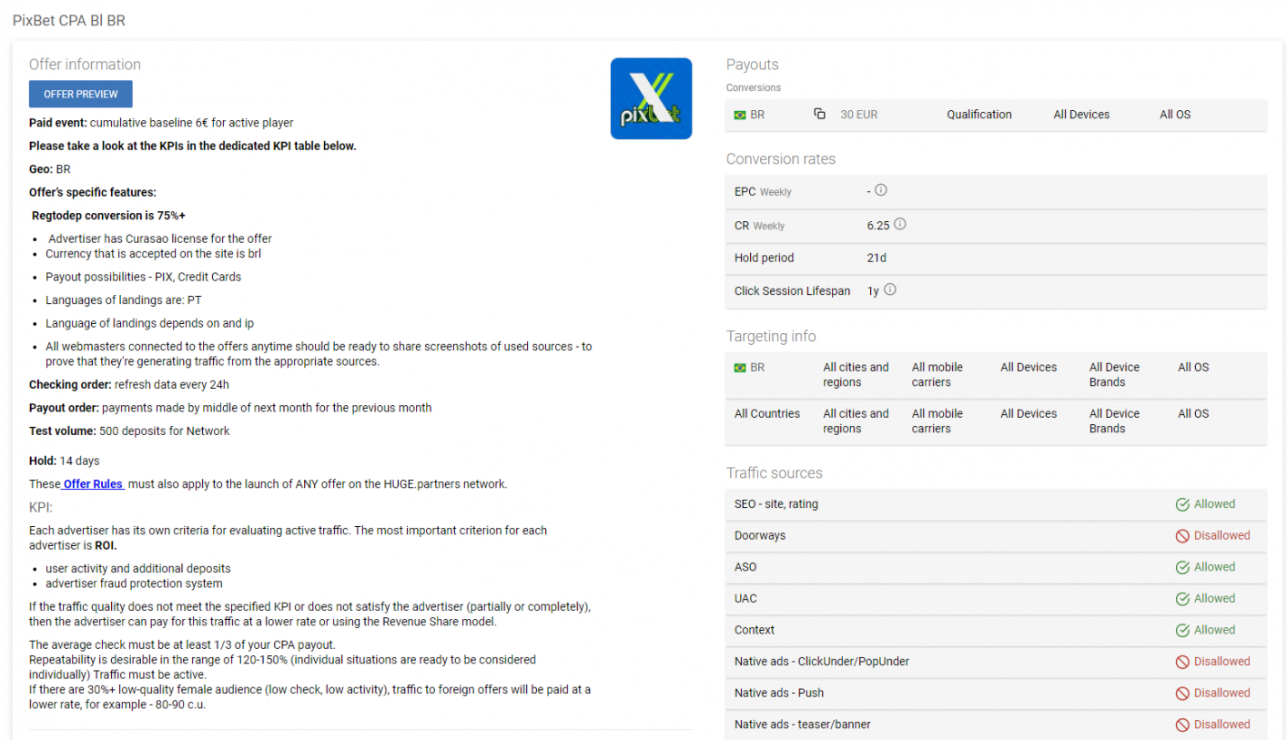Click 'All Device Brands' in the BR targeting row

click(x=1115, y=375)
